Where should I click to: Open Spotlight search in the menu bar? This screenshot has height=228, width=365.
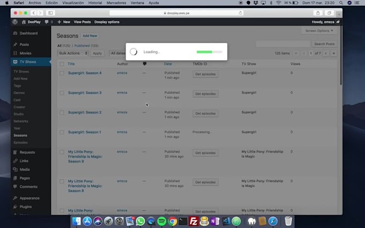point(341,3)
